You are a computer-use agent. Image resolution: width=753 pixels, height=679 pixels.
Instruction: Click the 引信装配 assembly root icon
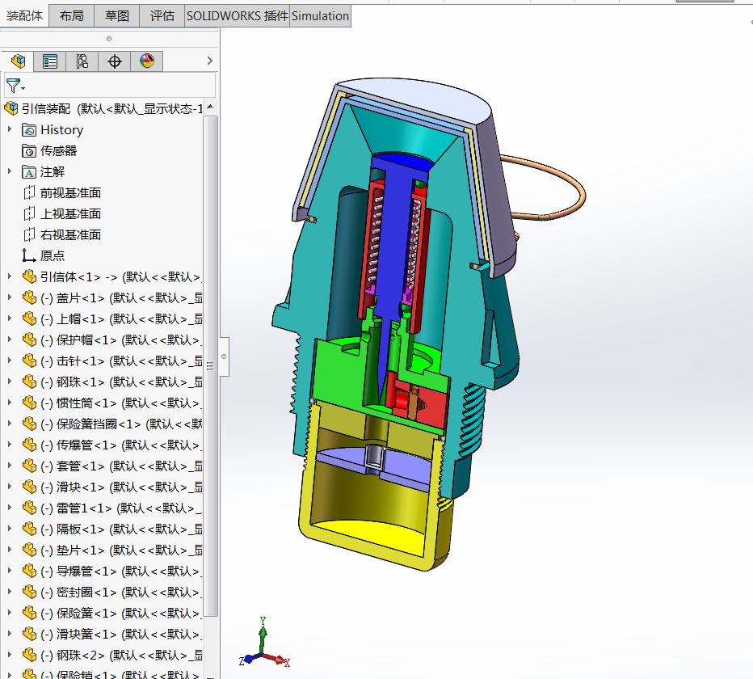pos(11,108)
